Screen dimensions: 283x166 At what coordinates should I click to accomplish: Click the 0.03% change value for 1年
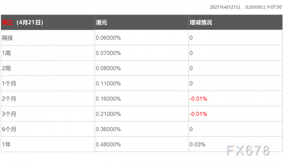pyautogui.click(x=197, y=144)
